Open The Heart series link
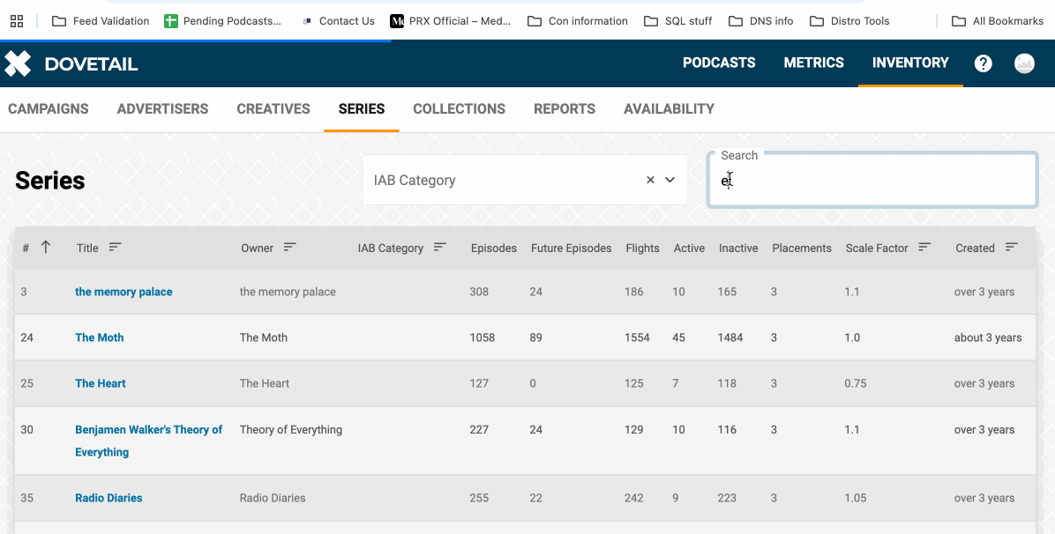 (x=101, y=383)
